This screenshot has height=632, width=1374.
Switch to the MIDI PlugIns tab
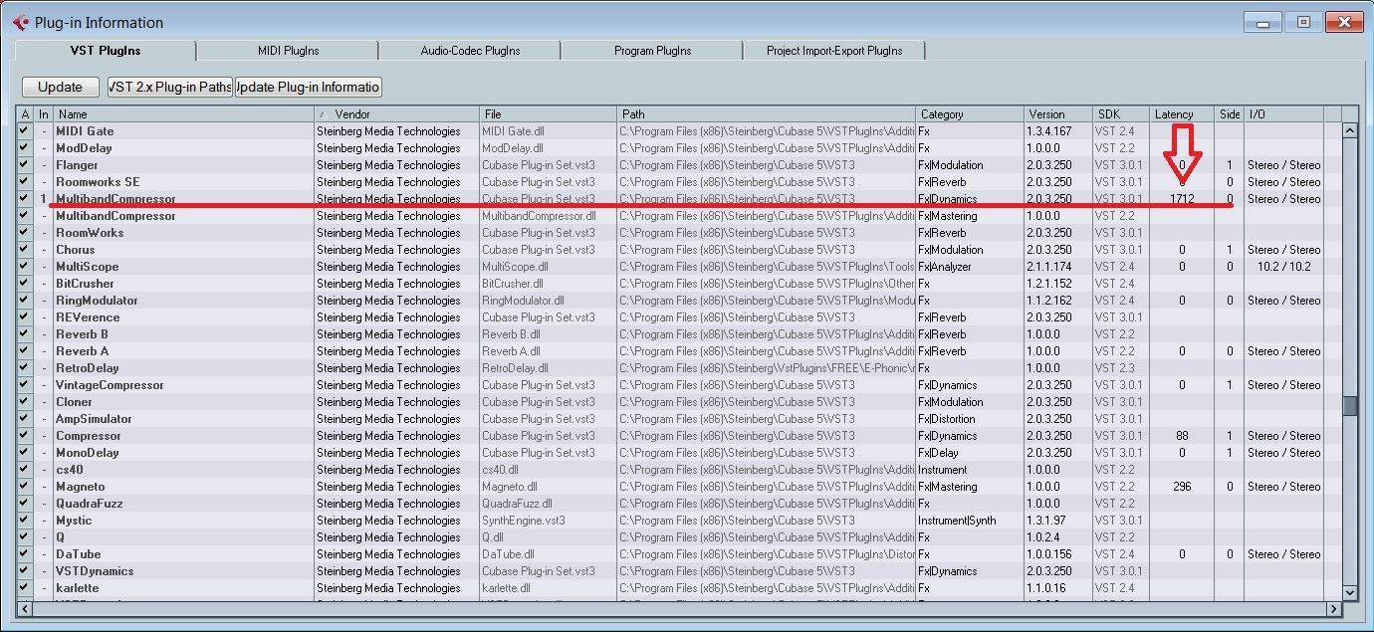(x=288, y=51)
